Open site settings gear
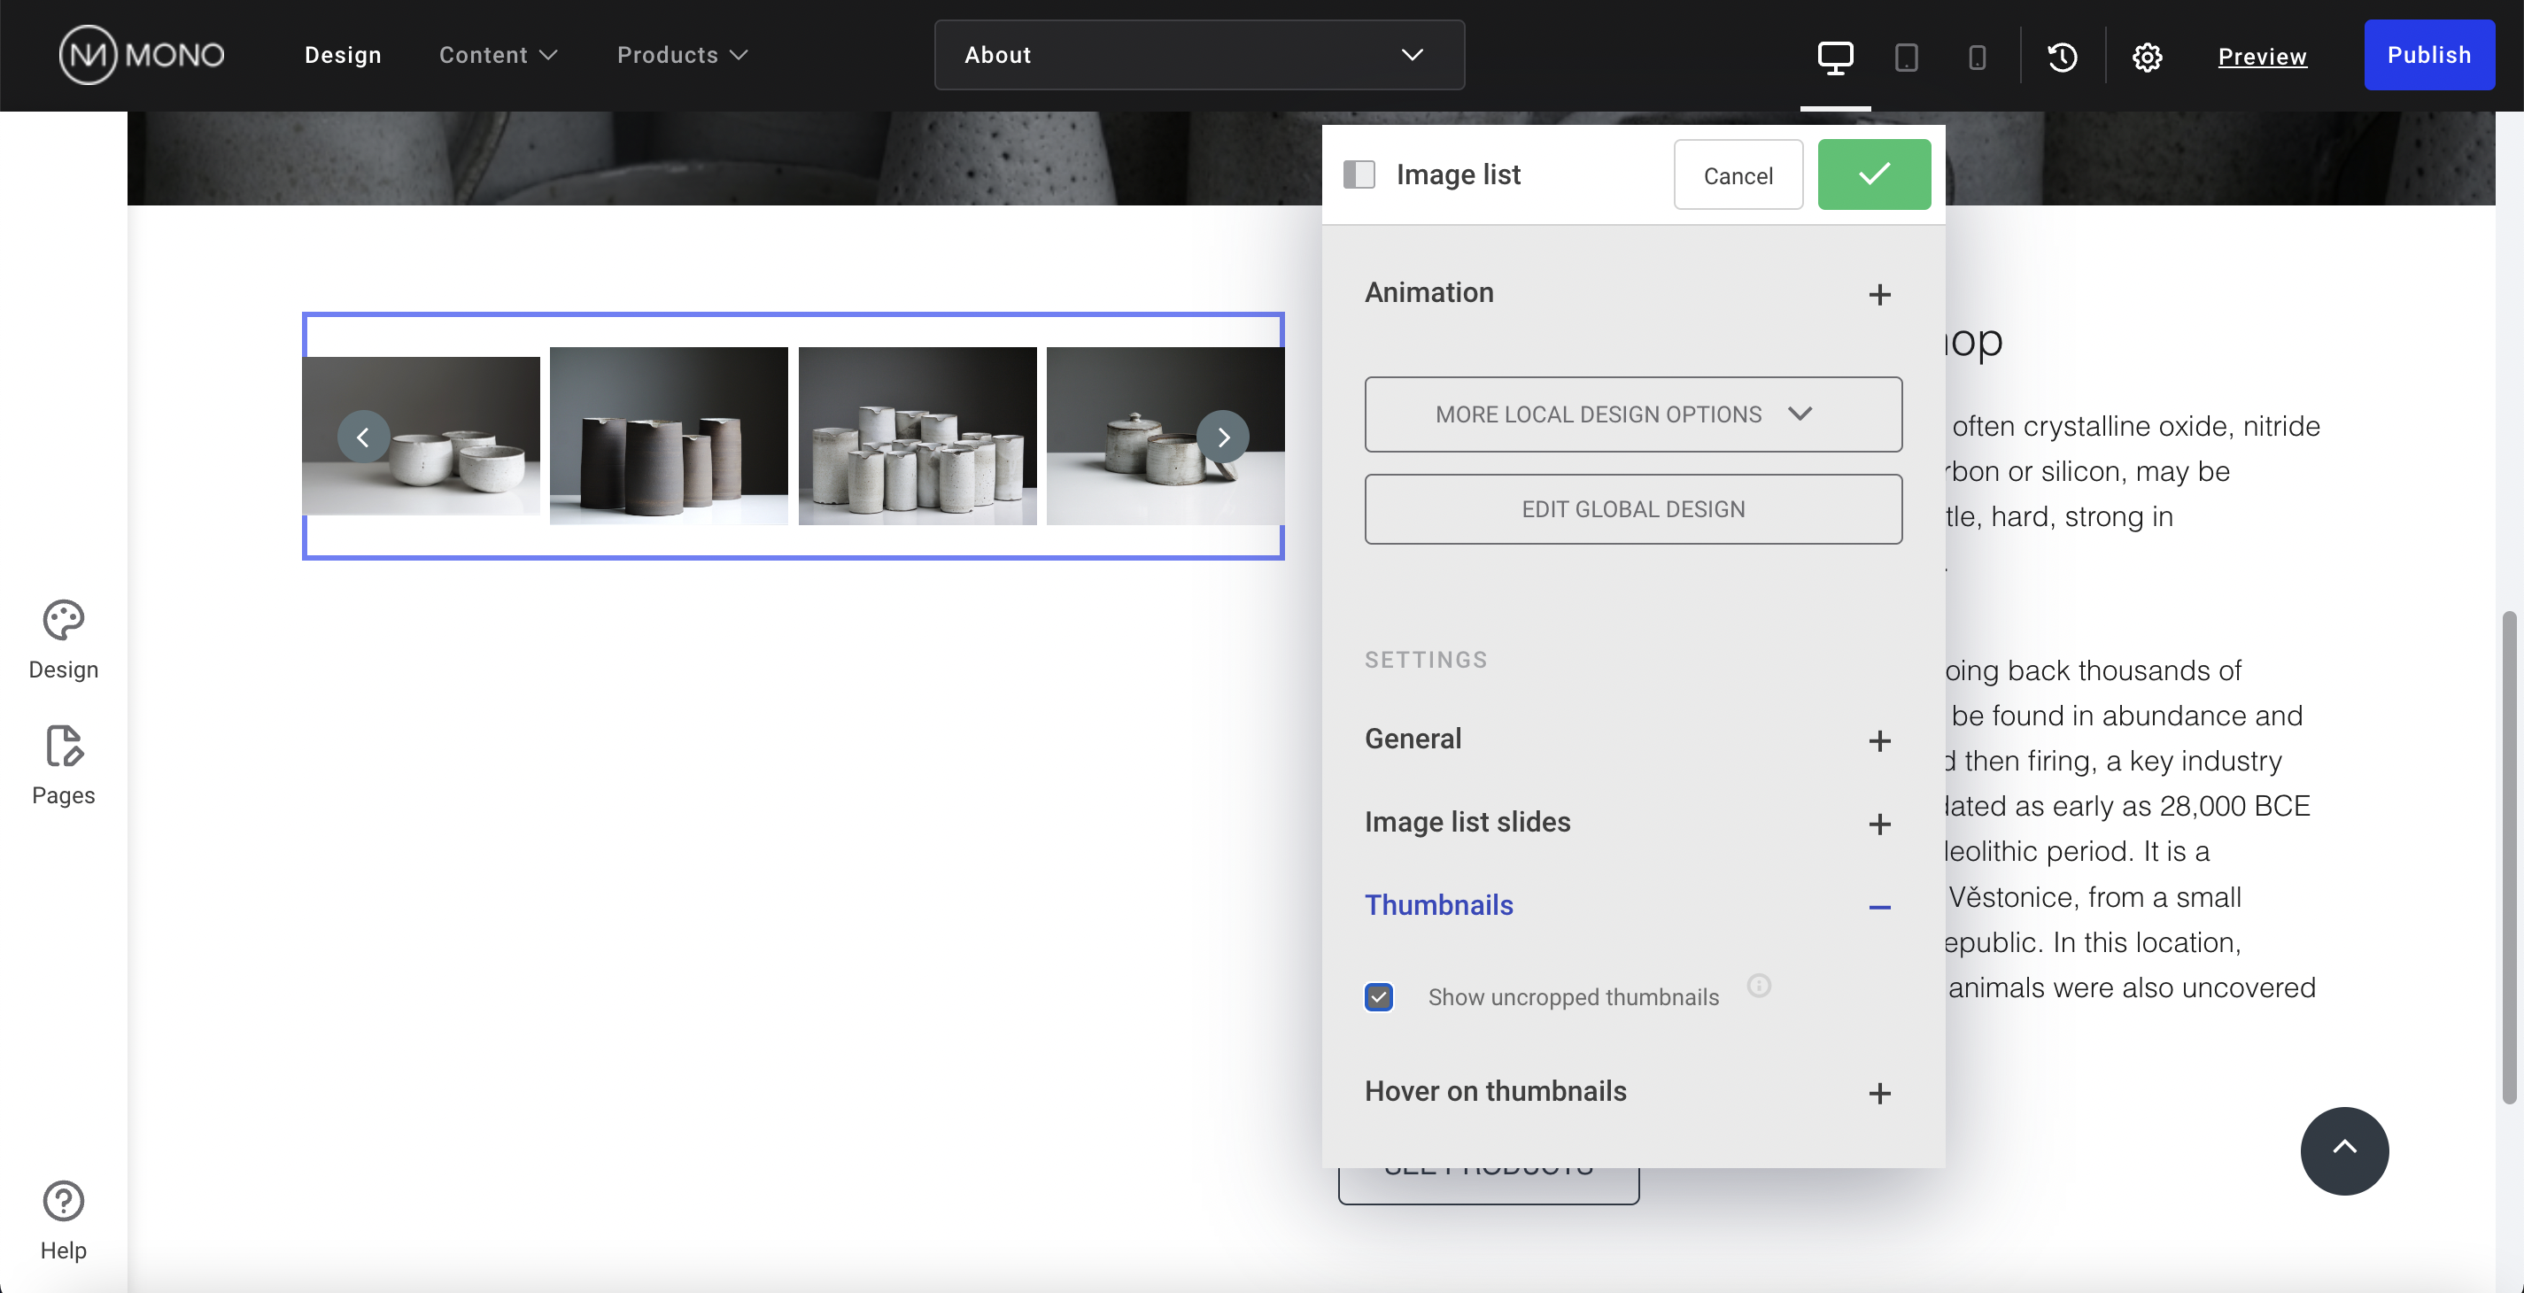This screenshot has height=1293, width=2524. 2147,56
